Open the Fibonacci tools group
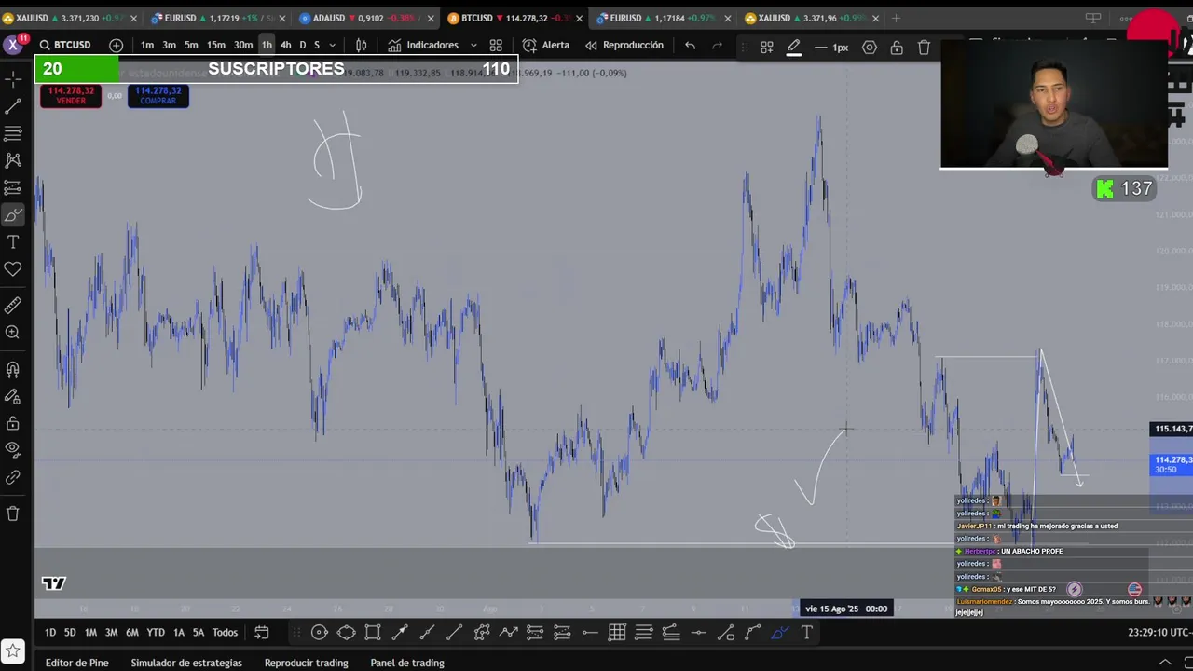This screenshot has height=671, width=1193. 13,133
